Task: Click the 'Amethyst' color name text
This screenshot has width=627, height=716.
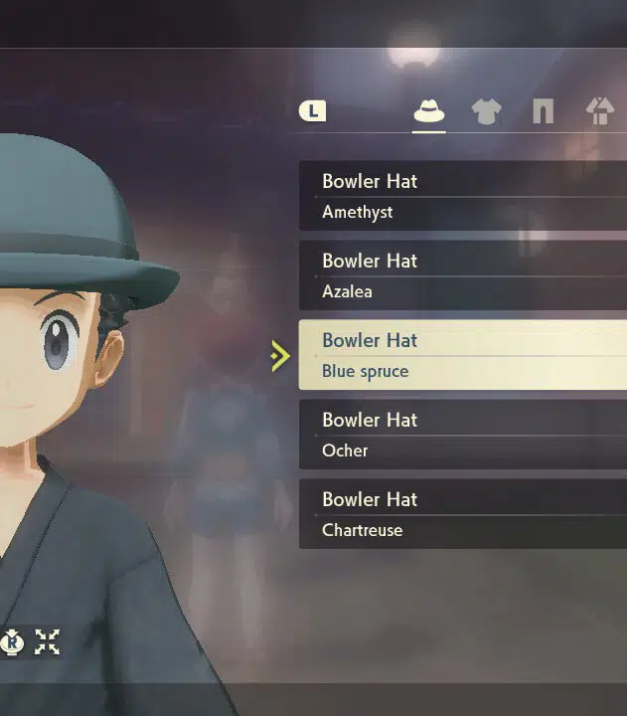Action: point(358,213)
